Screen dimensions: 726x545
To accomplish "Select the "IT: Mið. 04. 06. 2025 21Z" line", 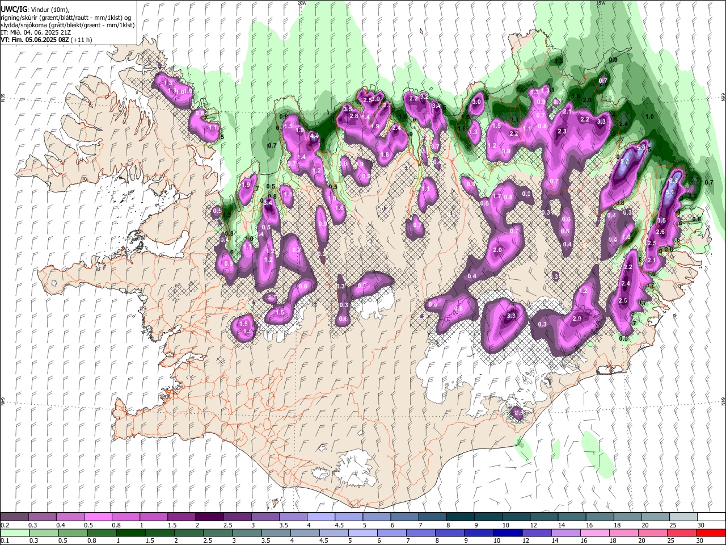I will pyautogui.click(x=36, y=32).
